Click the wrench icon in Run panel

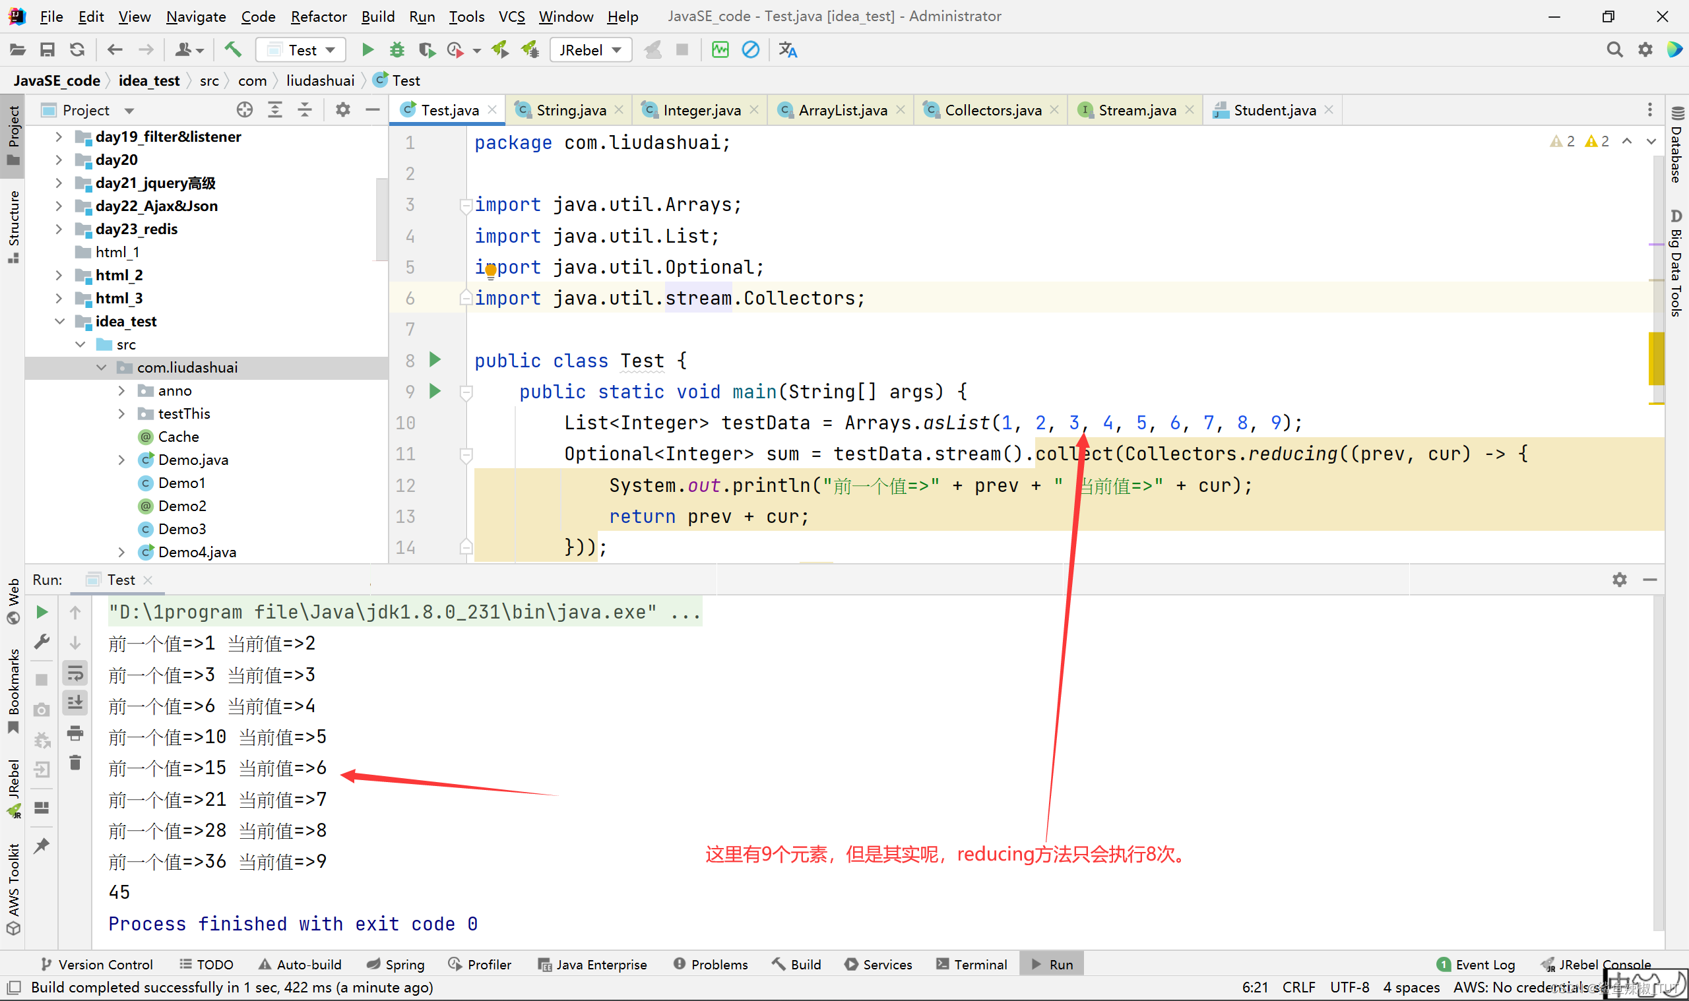(x=42, y=642)
